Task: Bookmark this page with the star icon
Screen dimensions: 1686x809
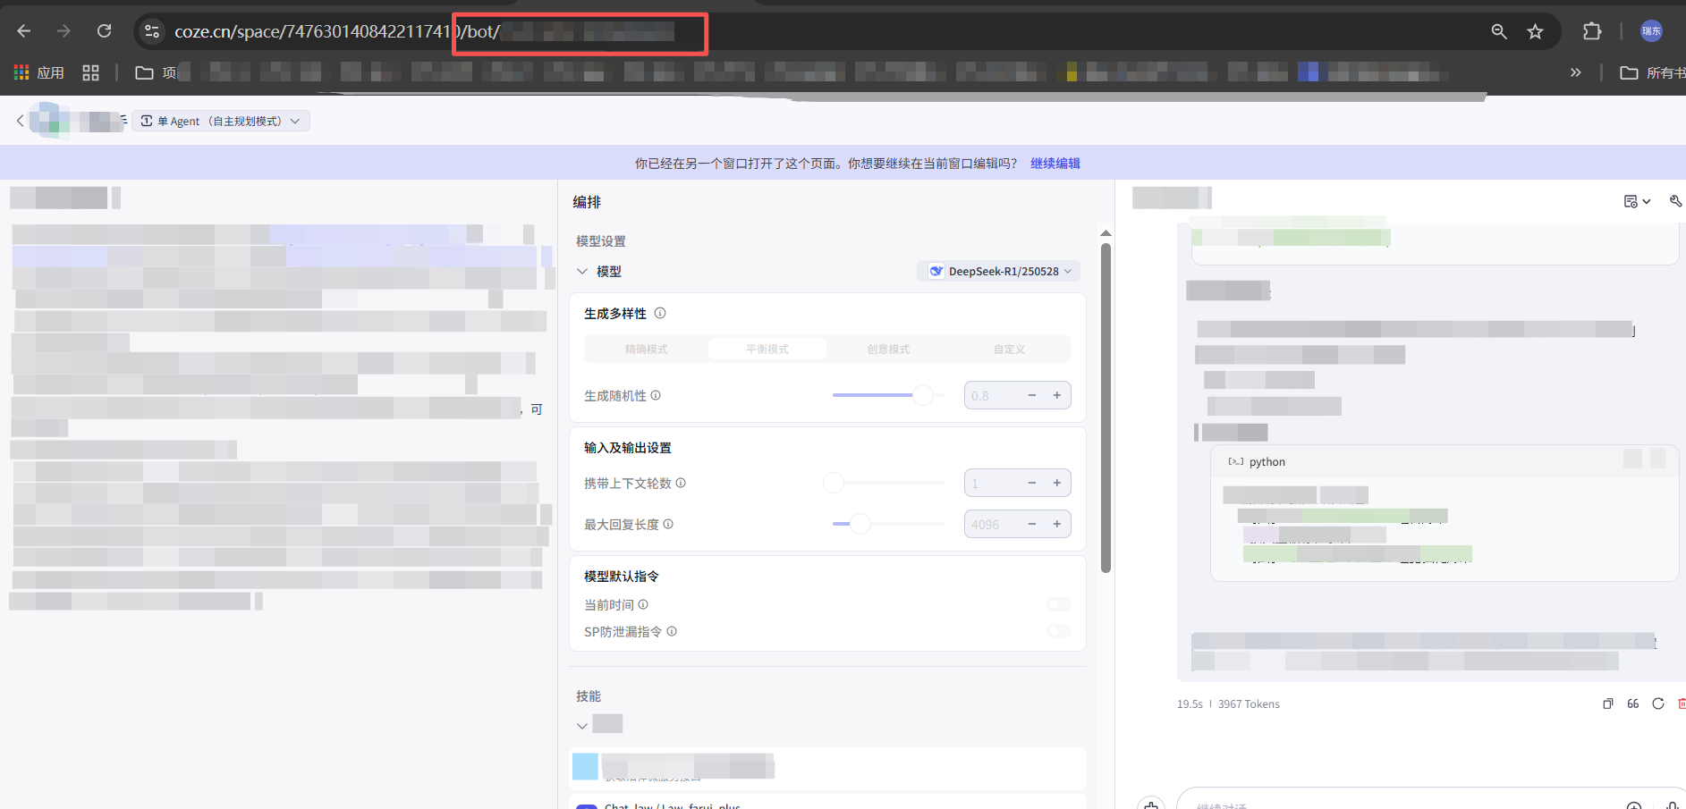Action: [x=1536, y=31]
